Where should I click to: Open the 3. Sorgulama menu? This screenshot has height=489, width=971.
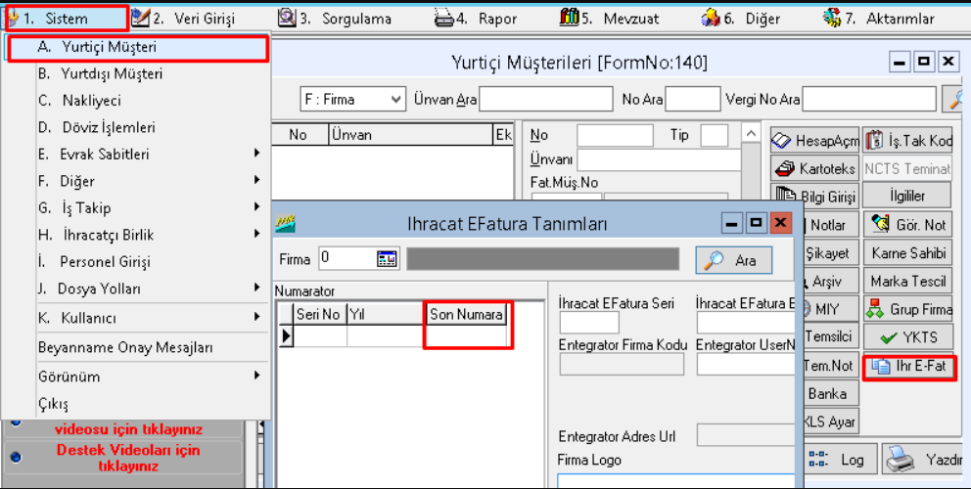[335, 19]
